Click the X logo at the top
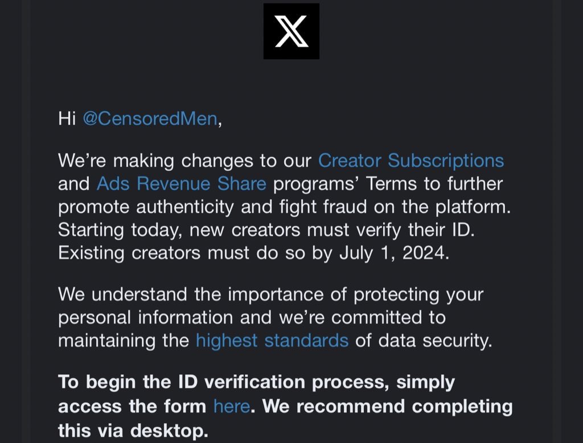Image resolution: width=583 pixels, height=443 pixels. (291, 31)
